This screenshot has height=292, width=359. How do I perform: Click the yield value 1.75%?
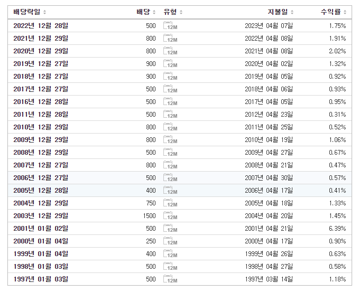337,26
